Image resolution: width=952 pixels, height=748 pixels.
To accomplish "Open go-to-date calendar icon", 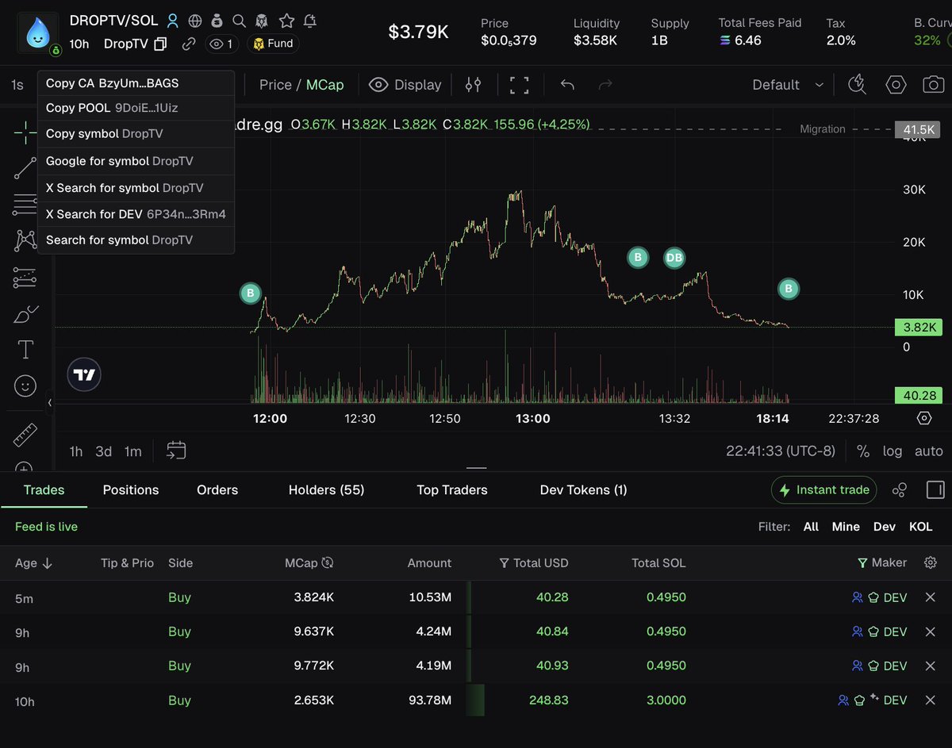I will pos(176,451).
